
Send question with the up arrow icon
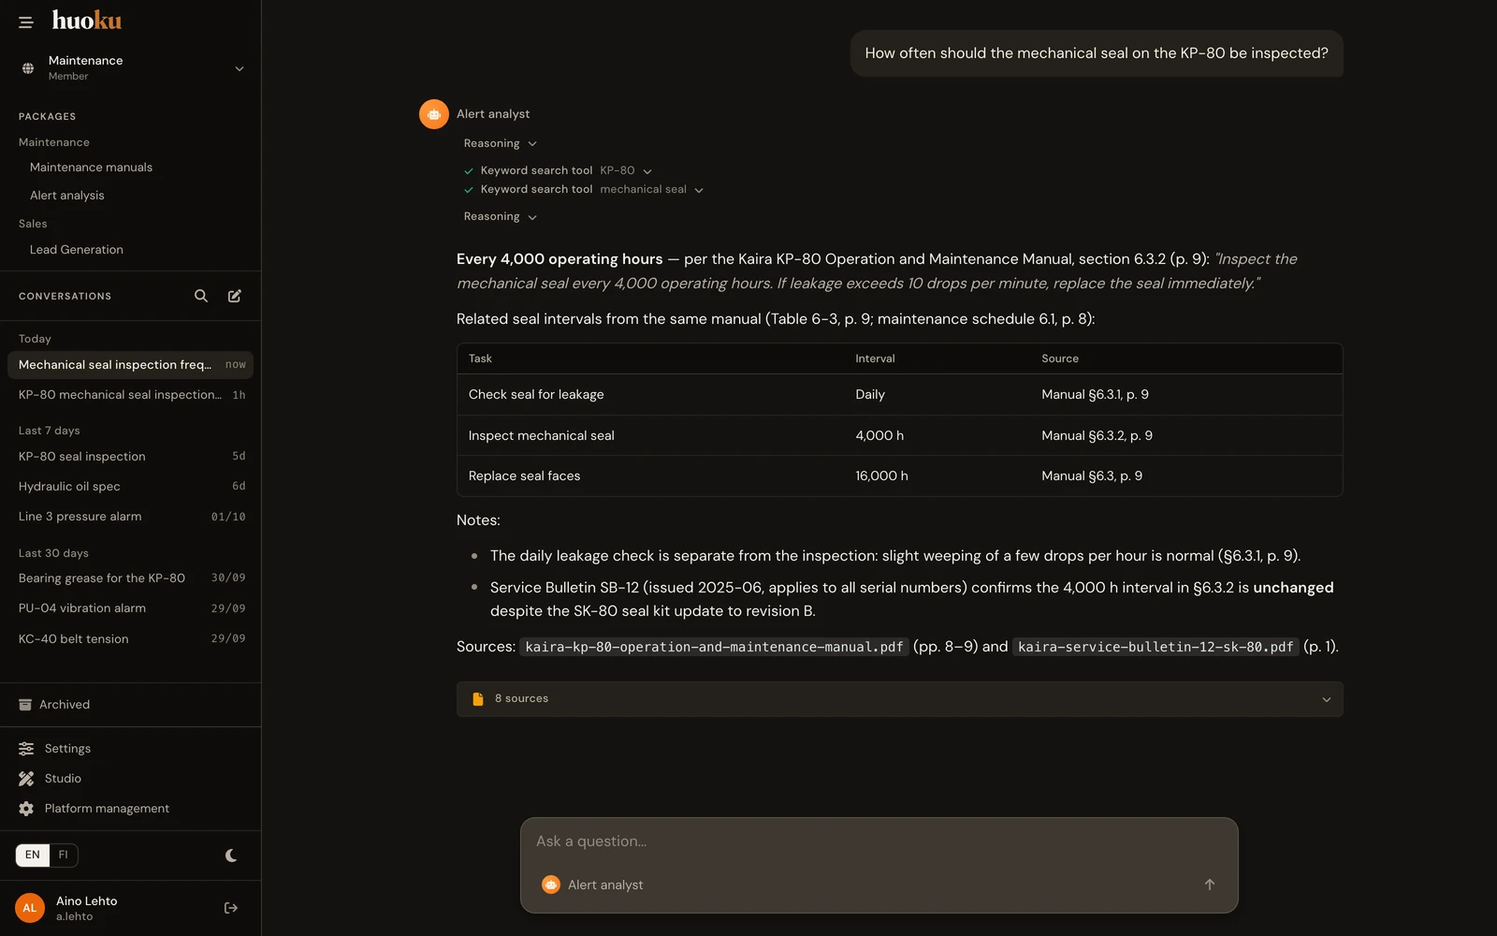(1210, 885)
